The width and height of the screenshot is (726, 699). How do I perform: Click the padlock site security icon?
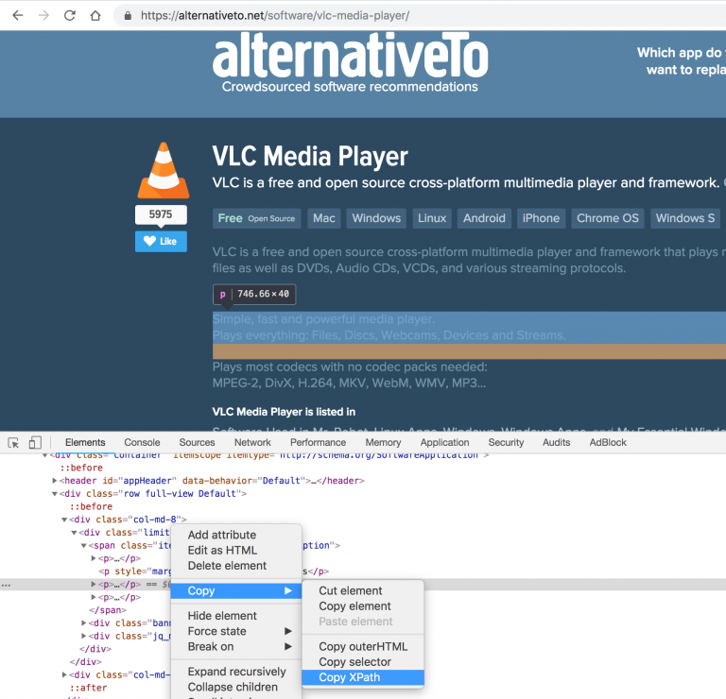tap(128, 16)
